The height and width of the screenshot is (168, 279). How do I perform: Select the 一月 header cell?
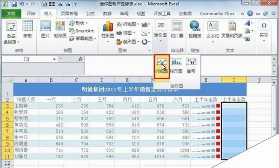click(51, 99)
